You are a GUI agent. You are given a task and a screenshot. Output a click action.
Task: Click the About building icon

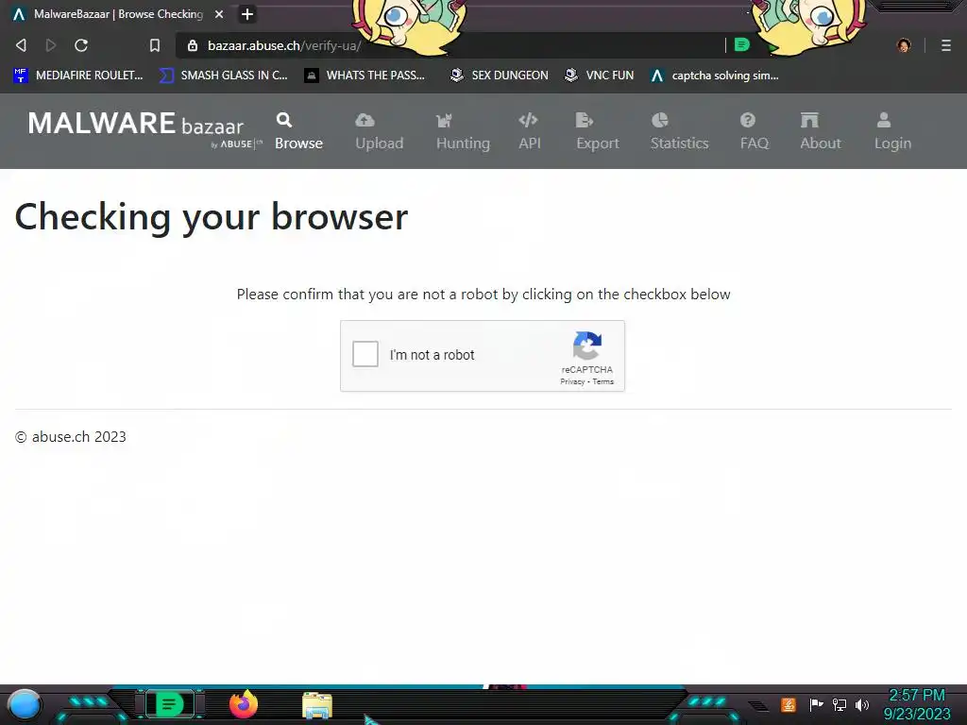(x=809, y=120)
